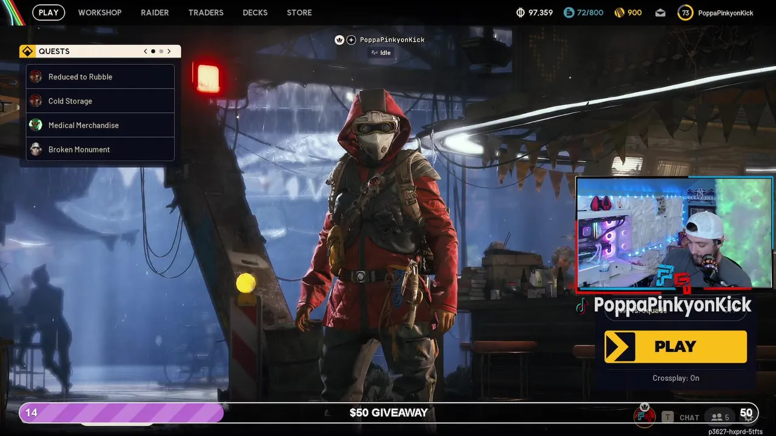Click the green trader portrait beside Medical Merchandise
Screen dimensions: 776x436
click(36, 125)
